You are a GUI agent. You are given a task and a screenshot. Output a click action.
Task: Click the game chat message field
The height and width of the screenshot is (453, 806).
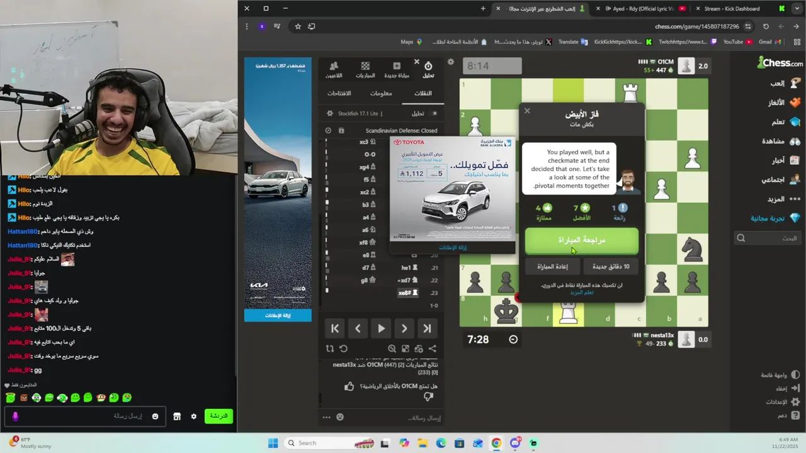[x=397, y=418]
